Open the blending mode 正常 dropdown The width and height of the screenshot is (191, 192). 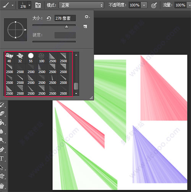tap(81, 5)
